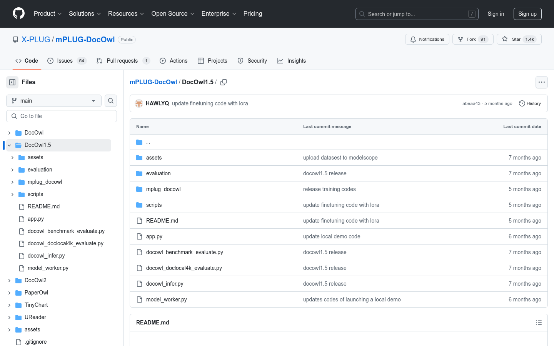This screenshot has width=554, height=346.
Task: Open docowl_benchmark_evaluate.py in file table
Action: pyautogui.click(x=185, y=252)
